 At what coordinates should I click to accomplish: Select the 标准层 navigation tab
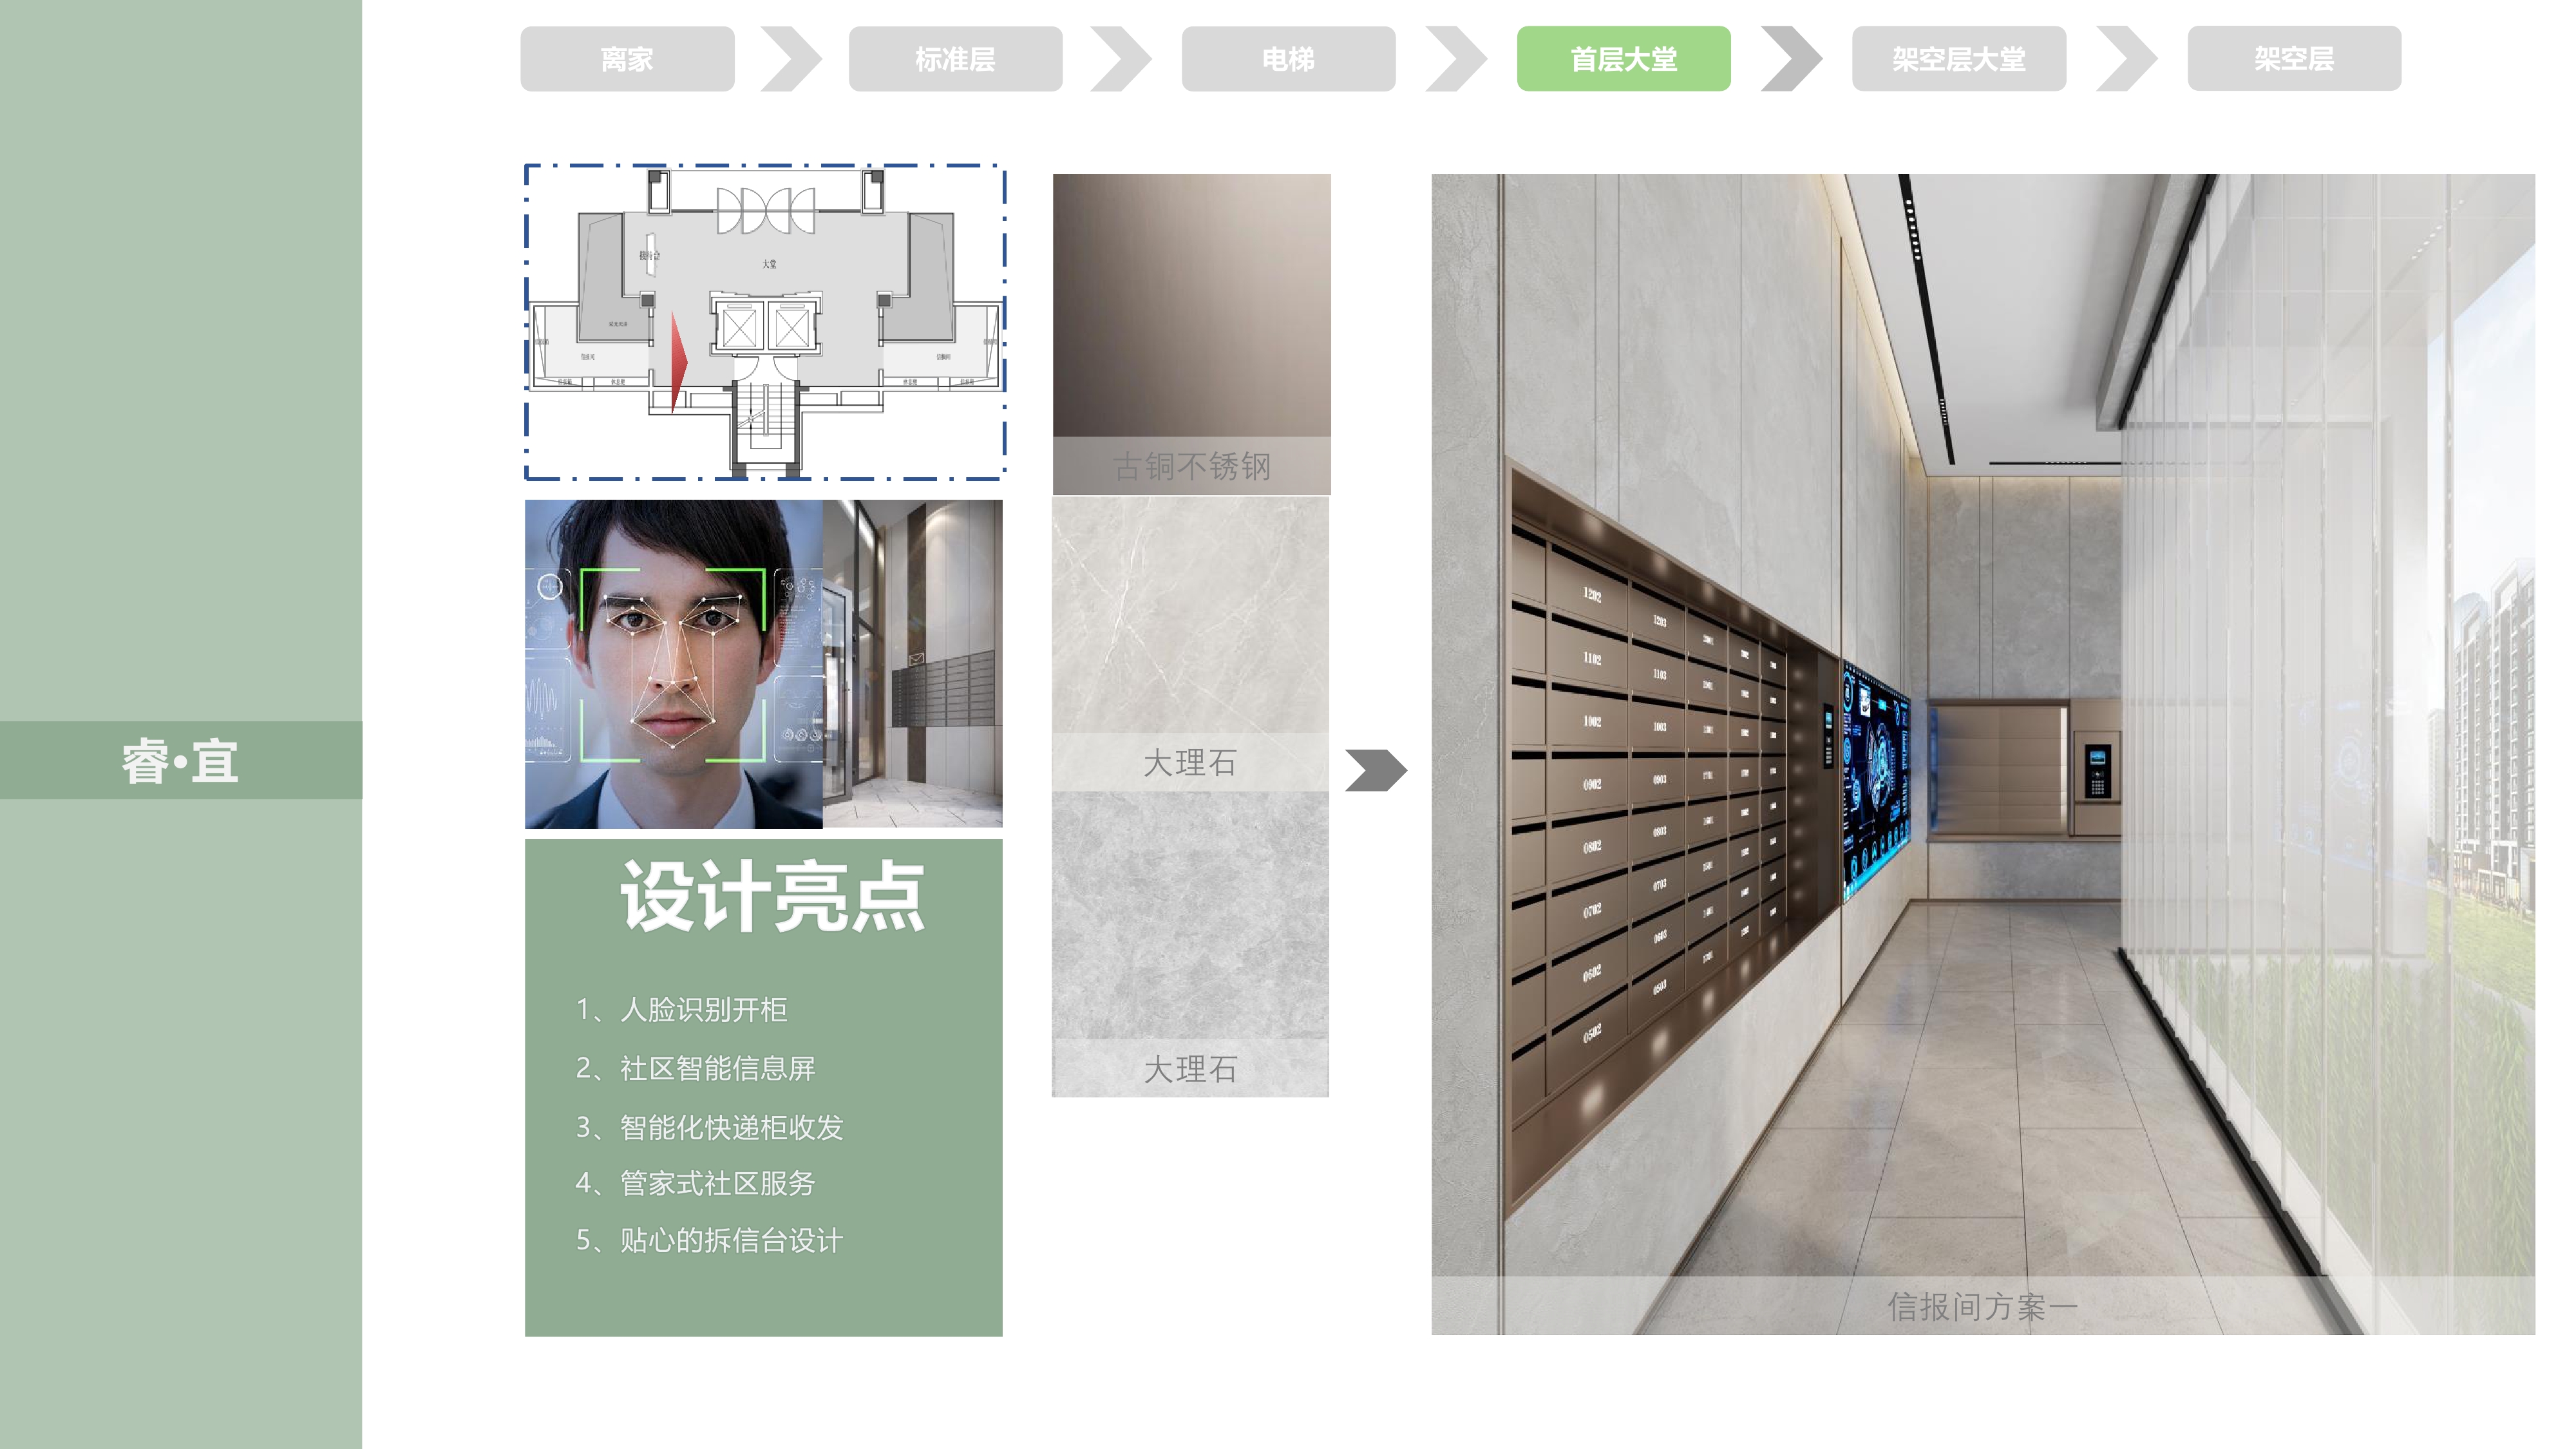tap(955, 59)
